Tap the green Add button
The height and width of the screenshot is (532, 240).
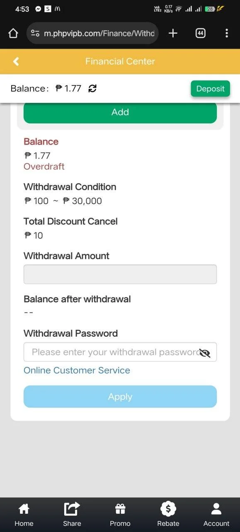point(120,112)
